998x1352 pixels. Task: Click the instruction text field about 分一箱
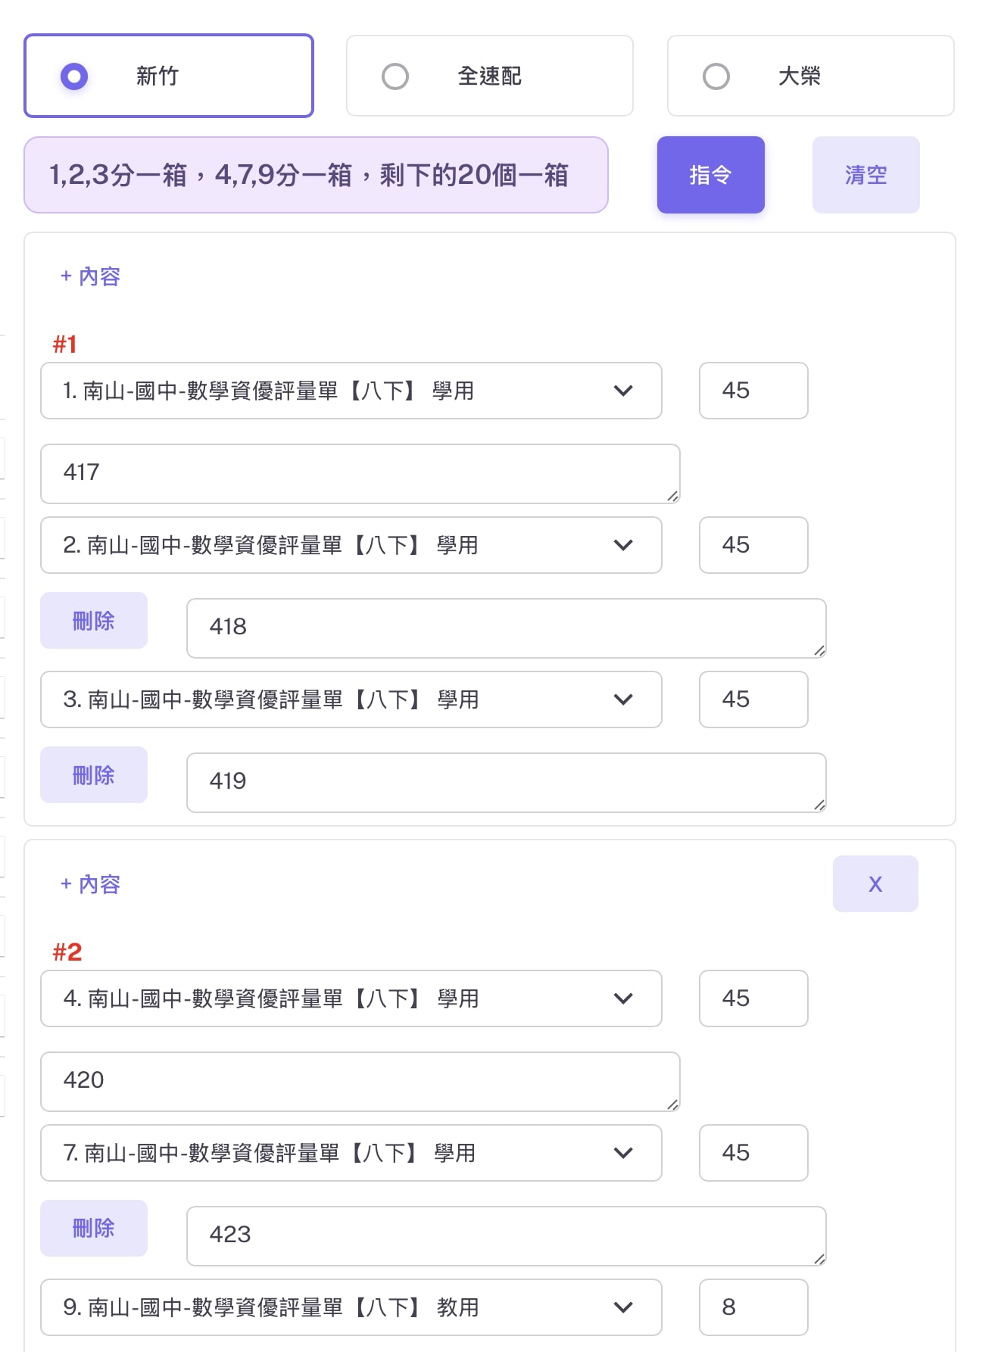(316, 175)
